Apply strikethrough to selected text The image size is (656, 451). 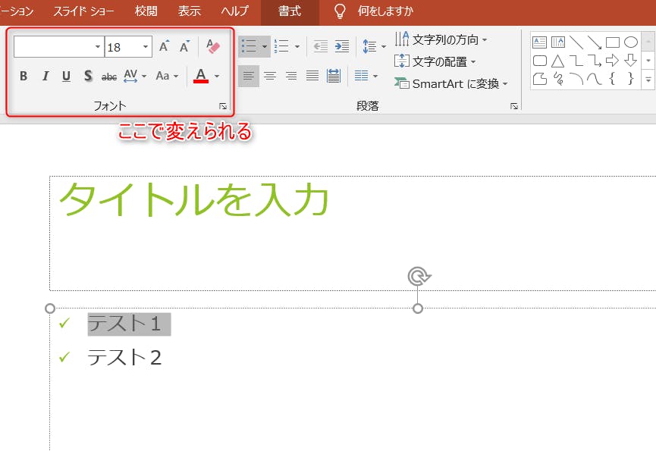[x=109, y=76]
